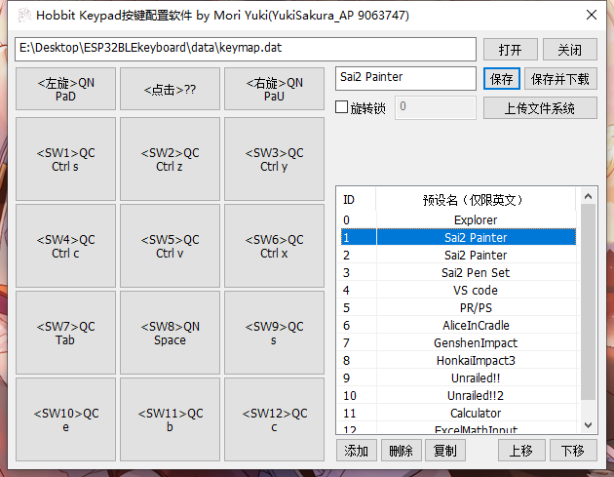The image size is (614, 477).
Task: Move preset down with 下移 button
Action: (572, 451)
